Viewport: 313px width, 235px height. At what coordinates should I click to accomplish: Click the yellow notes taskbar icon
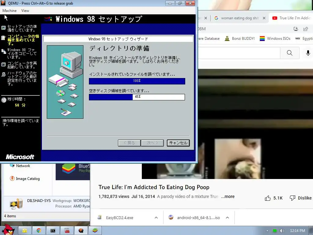pos(24,231)
